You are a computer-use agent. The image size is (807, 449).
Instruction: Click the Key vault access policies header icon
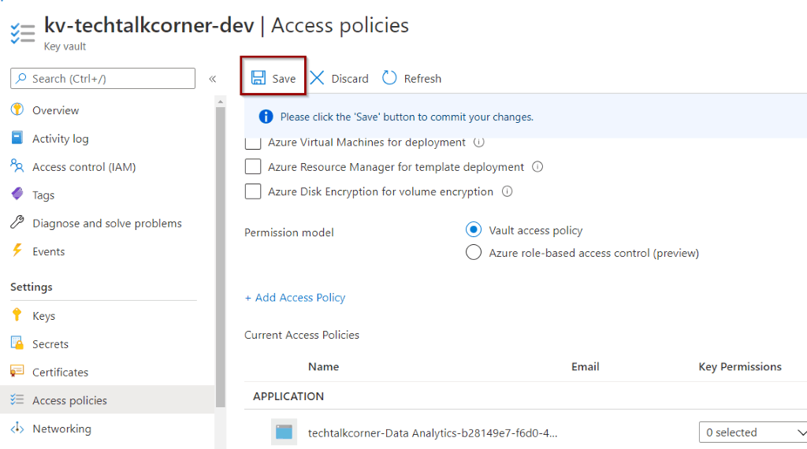click(23, 33)
